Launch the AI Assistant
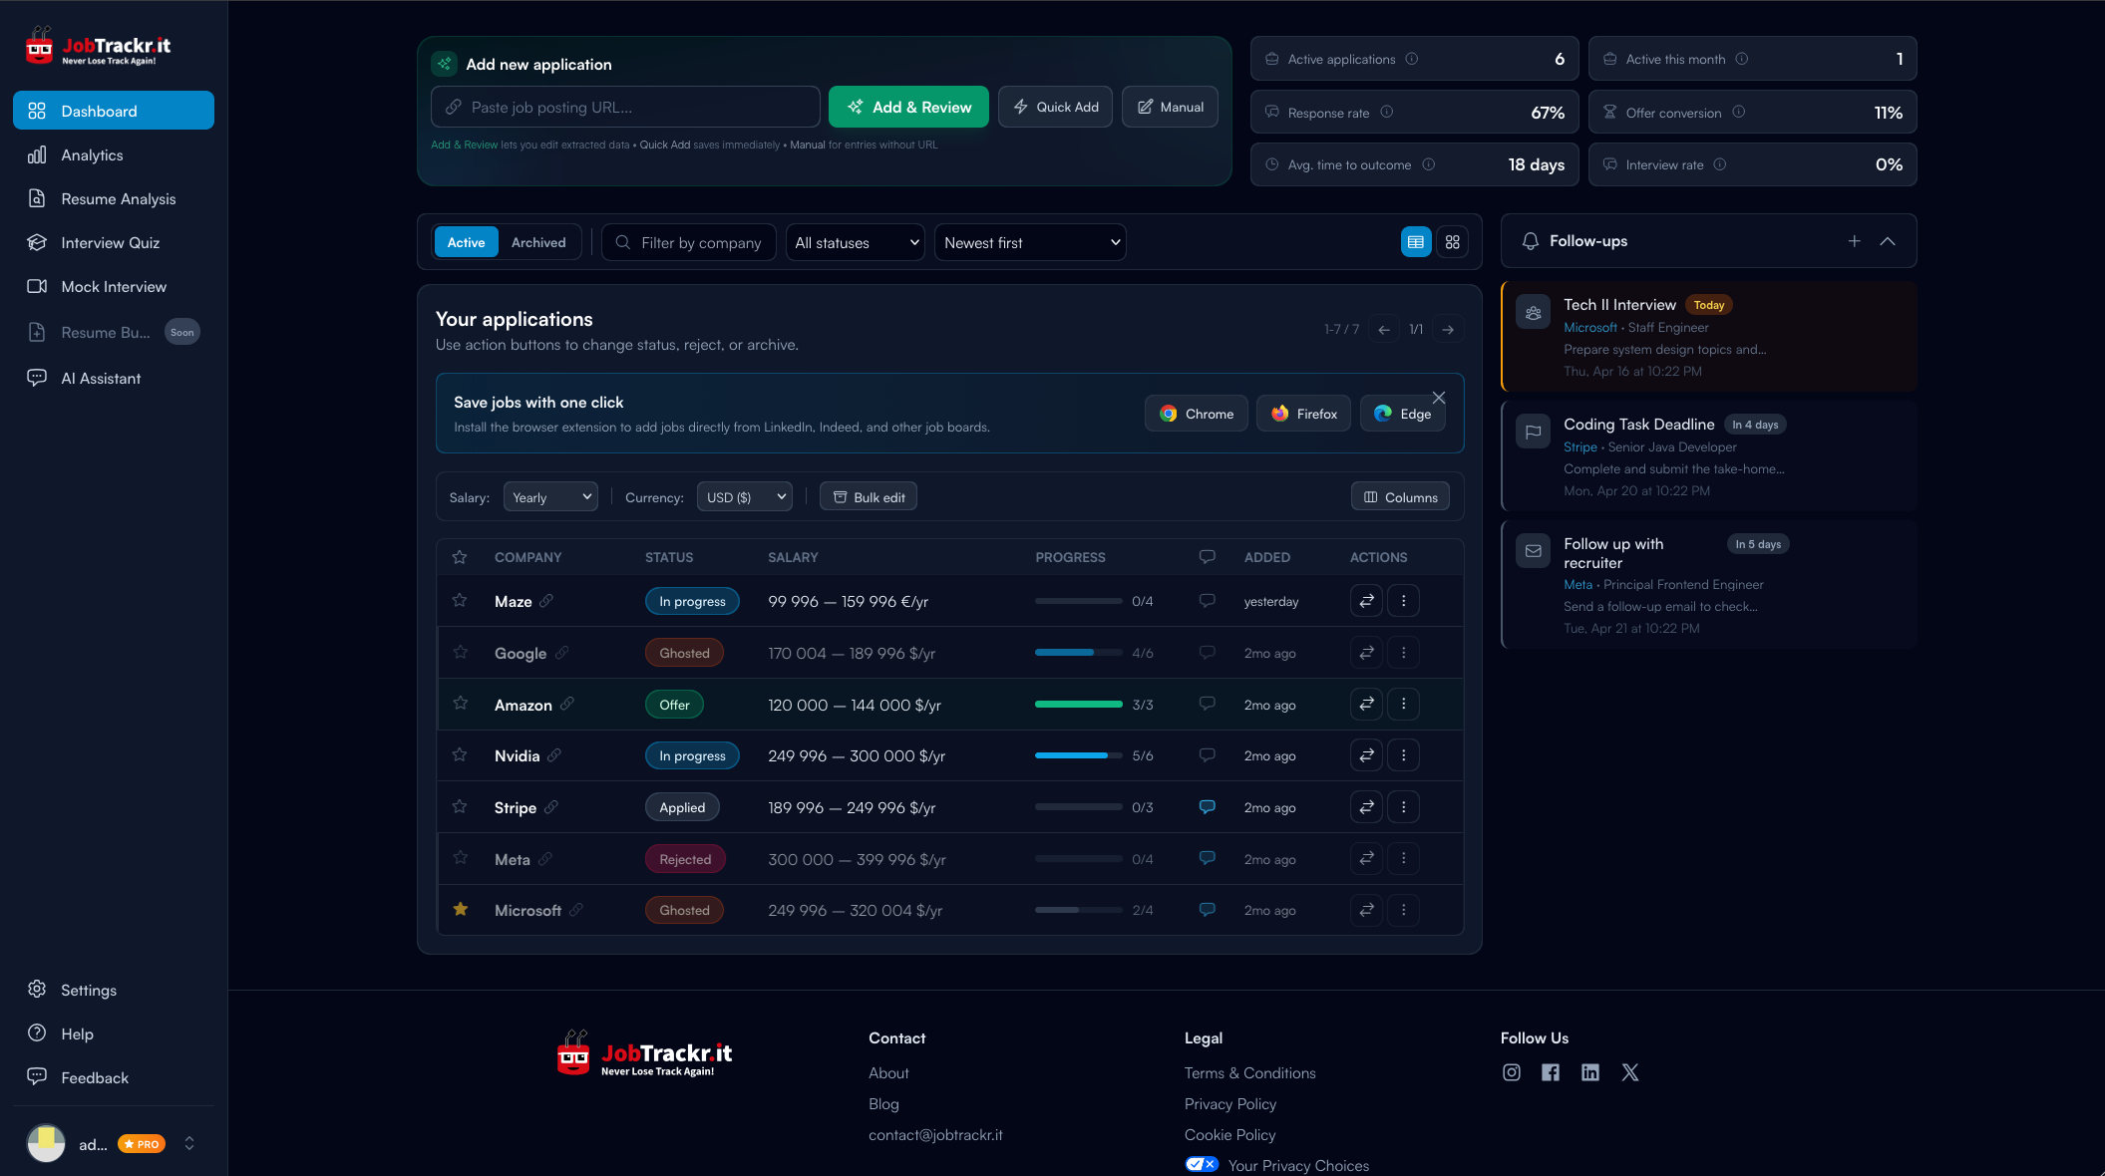The width and height of the screenshot is (2105, 1176). click(x=100, y=378)
